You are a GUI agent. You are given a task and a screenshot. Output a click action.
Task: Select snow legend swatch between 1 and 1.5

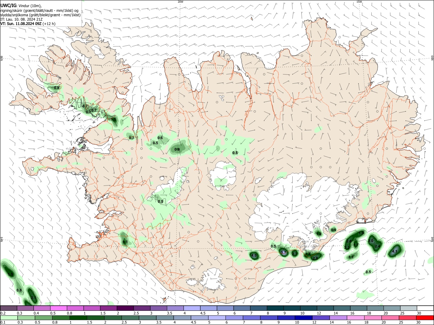pos(92,308)
